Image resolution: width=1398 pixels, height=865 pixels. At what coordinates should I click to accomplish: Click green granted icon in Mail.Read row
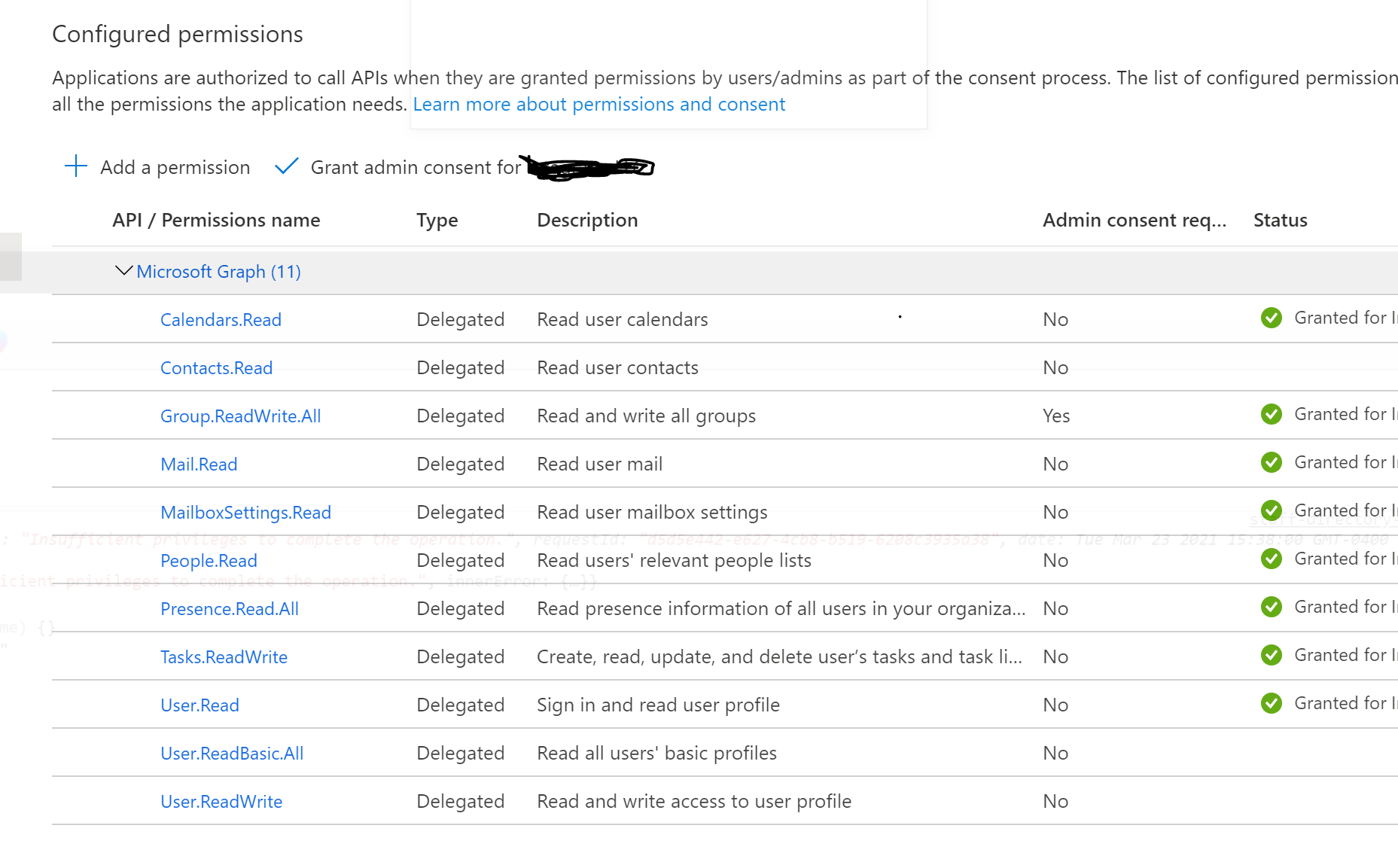point(1271,463)
